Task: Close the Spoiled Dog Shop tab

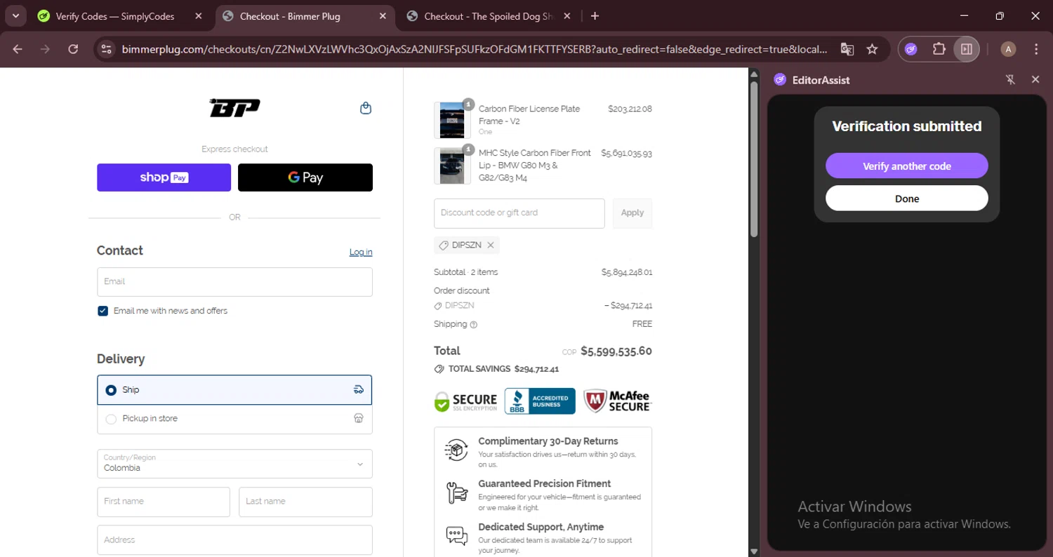Action: 567,16
